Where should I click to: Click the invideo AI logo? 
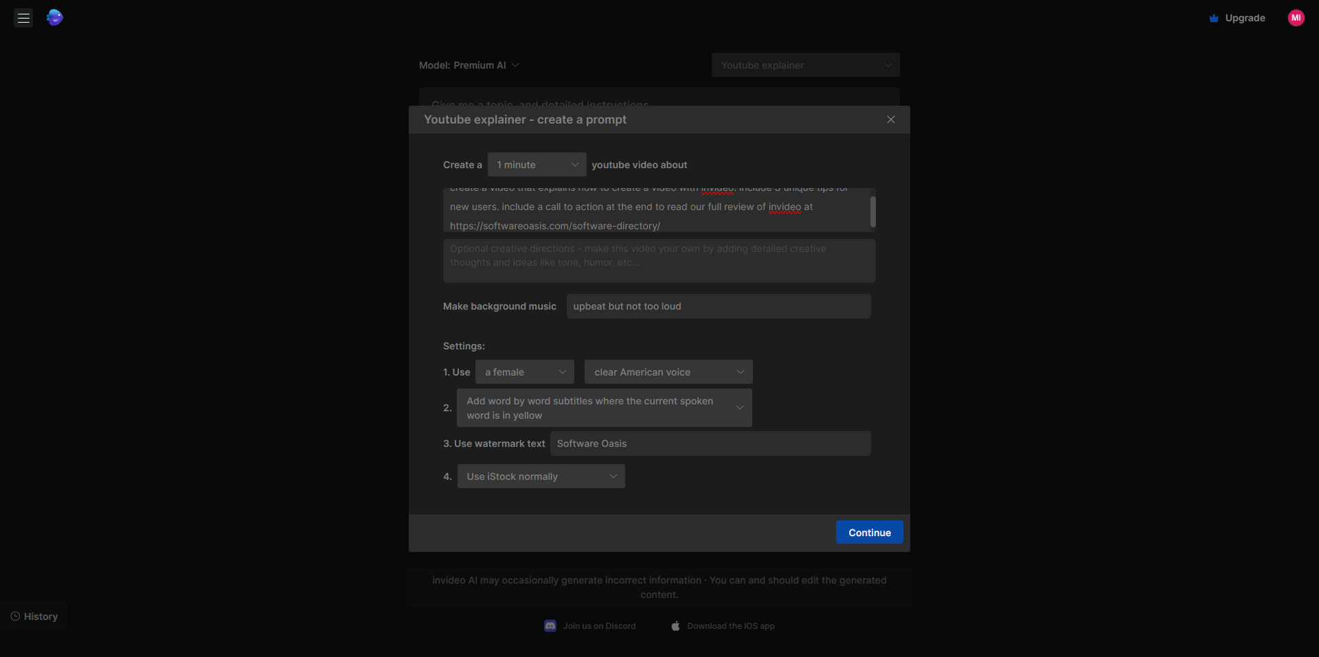tap(55, 18)
